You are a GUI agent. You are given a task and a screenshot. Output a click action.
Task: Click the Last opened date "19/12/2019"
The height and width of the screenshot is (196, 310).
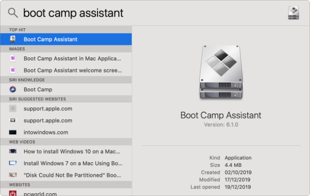[x=238, y=187]
